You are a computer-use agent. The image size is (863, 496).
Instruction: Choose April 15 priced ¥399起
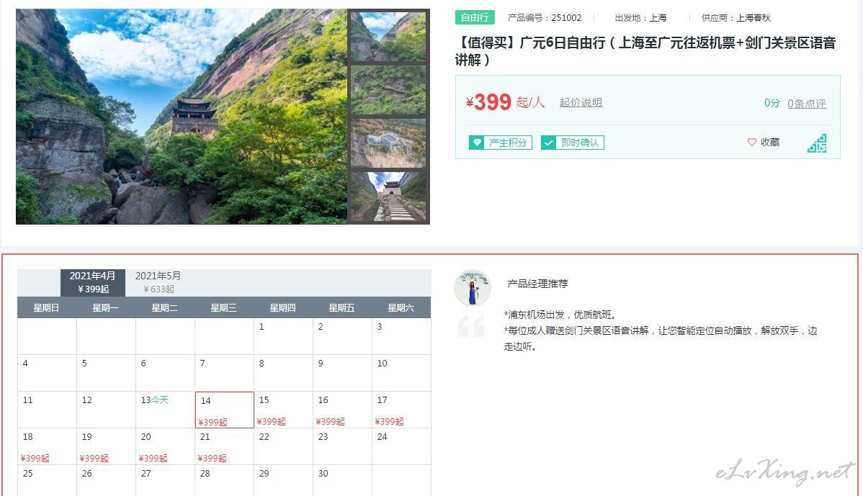coord(283,410)
